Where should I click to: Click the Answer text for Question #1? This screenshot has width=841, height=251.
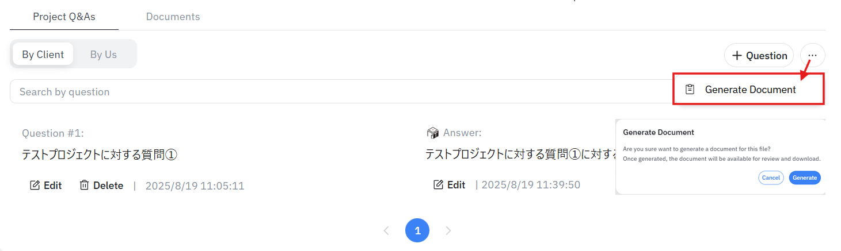(x=518, y=155)
